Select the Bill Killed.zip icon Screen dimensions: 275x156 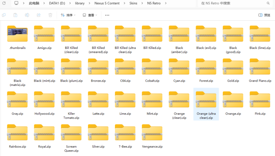pos(152,34)
